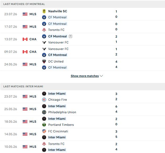Click Toronto FC crest in 17.07.26 match
This screenshot has height=153, width=165.
[x=44, y=30]
